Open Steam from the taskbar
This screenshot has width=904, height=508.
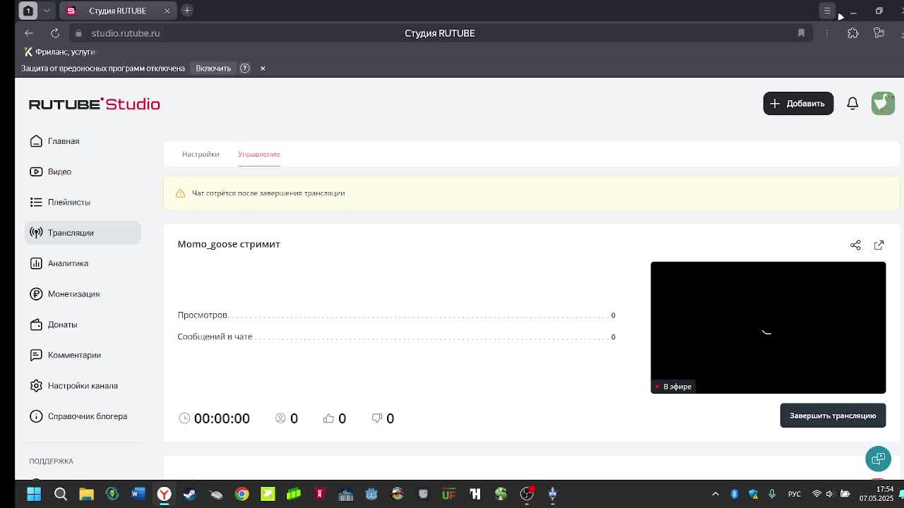[x=190, y=494]
